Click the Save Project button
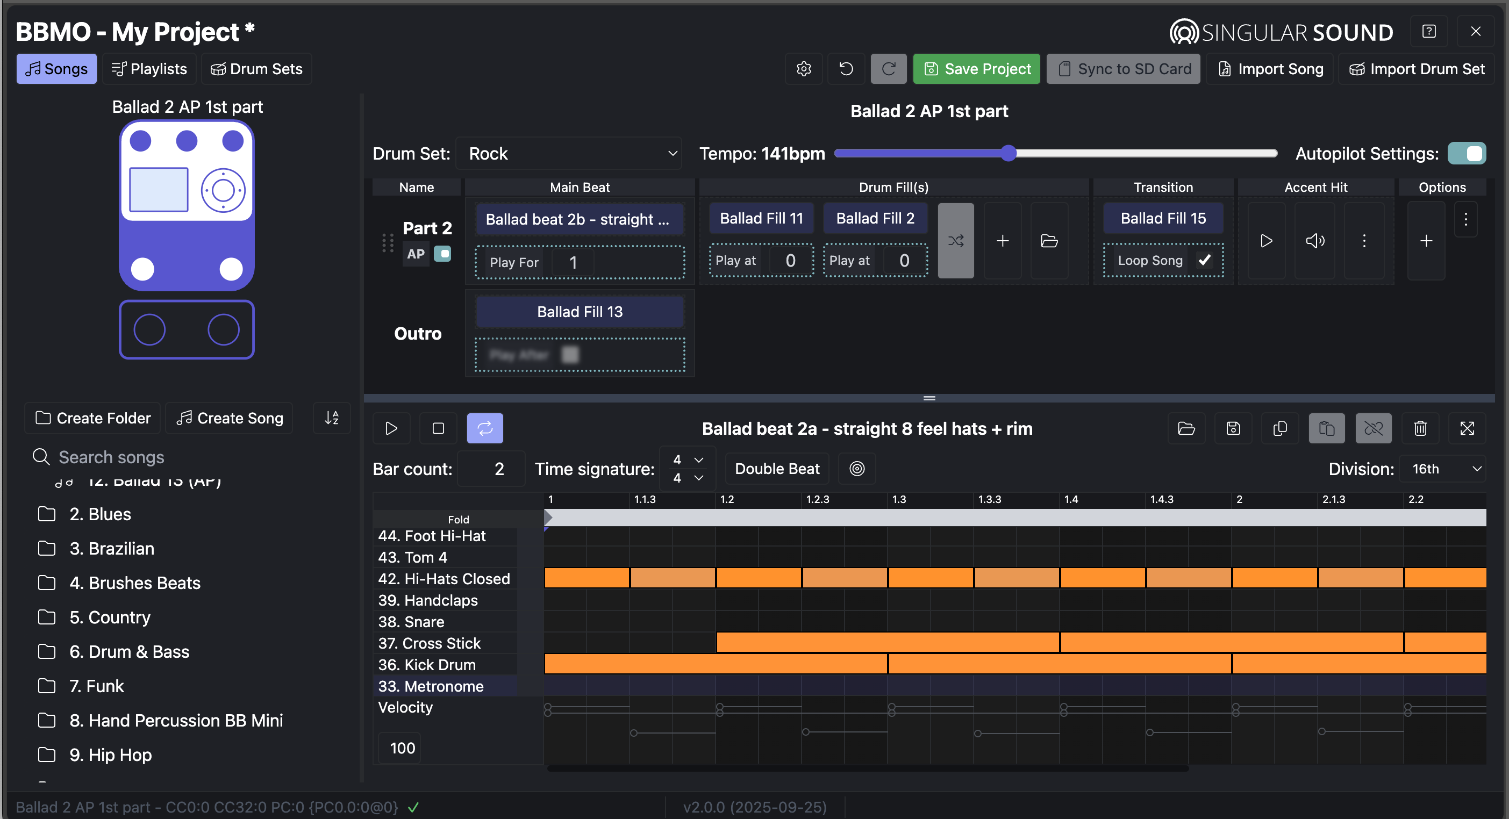The height and width of the screenshot is (819, 1509). [x=976, y=69]
